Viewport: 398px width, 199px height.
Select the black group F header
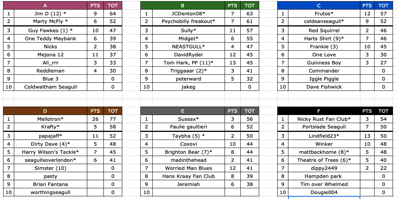coord(319,111)
